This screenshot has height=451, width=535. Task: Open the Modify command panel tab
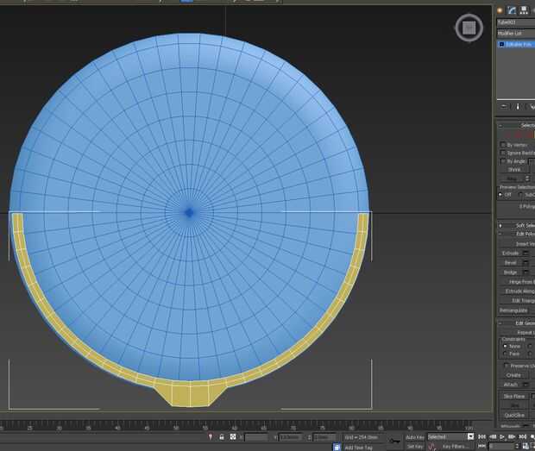(x=512, y=10)
